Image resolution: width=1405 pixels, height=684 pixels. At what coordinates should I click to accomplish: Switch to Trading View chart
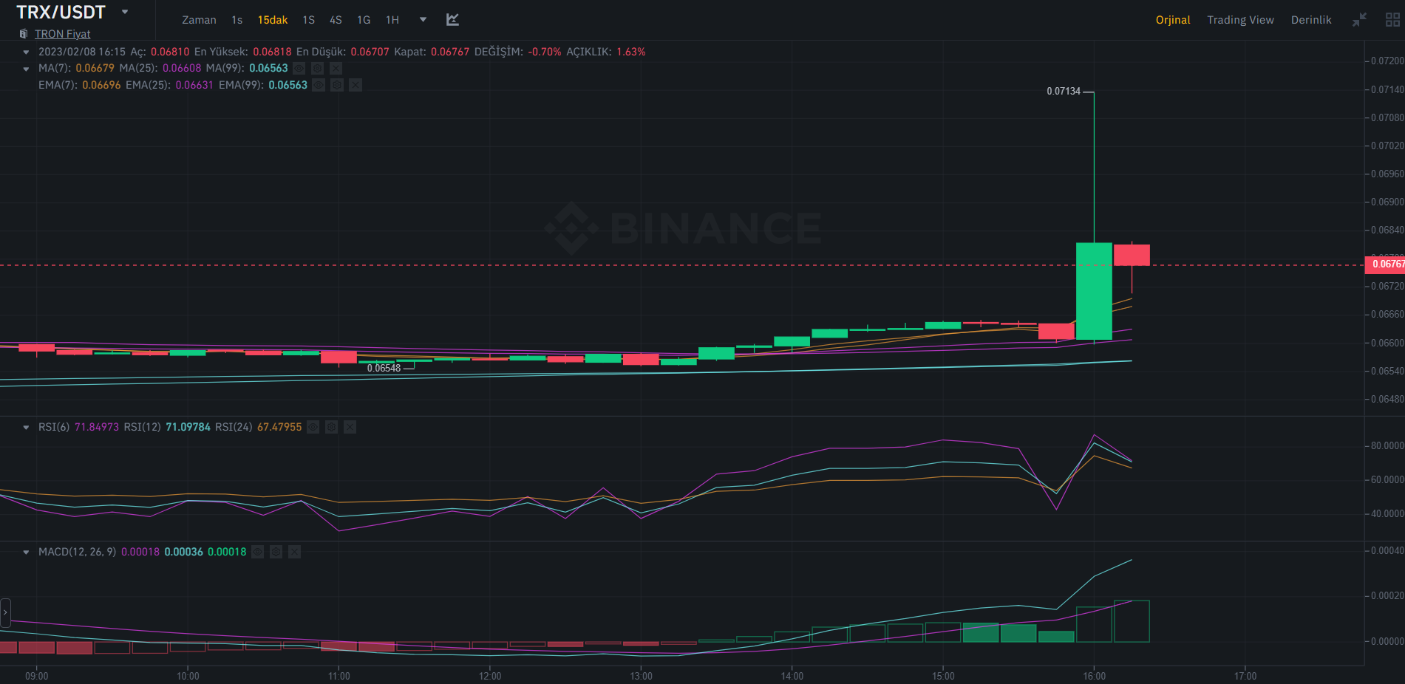tap(1240, 20)
